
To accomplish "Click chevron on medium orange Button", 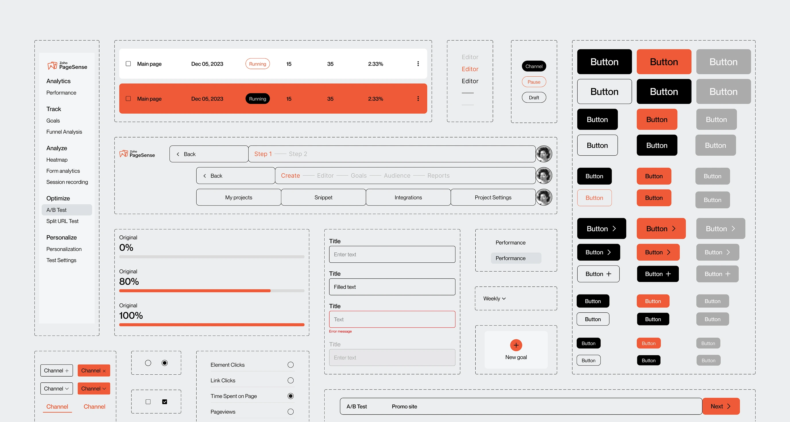I will coord(669,252).
